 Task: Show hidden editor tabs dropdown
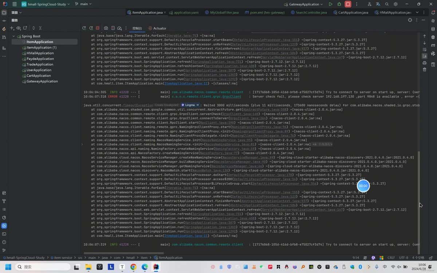click(417, 12)
